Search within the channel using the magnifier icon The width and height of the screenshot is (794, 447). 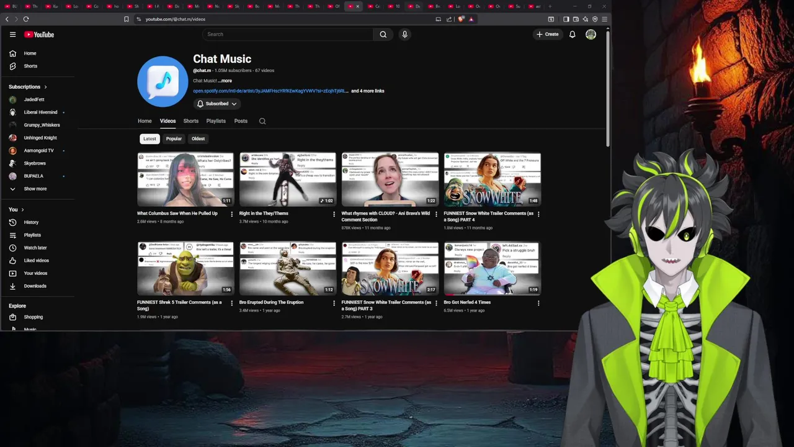pyautogui.click(x=262, y=121)
